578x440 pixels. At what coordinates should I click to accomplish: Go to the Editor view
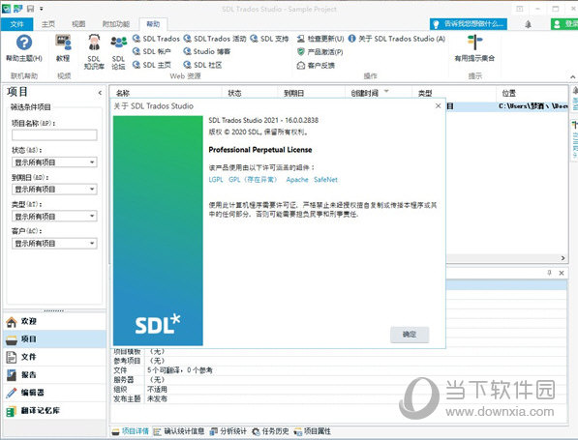(54, 393)
